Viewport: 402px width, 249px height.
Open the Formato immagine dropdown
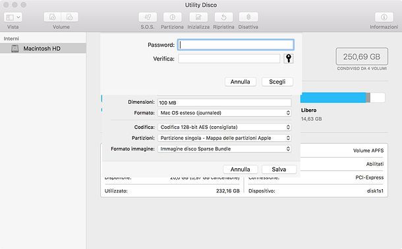click(x=224, y=148)
